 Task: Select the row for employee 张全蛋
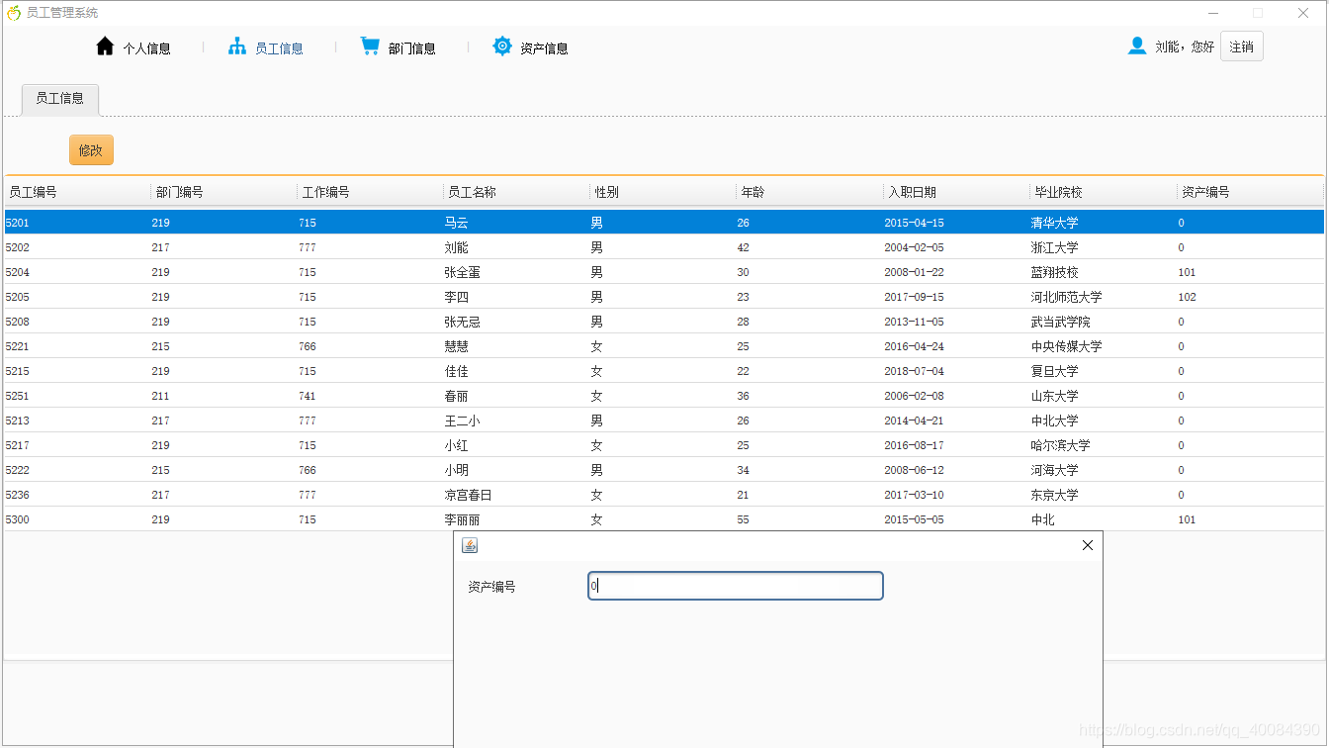point(664,272)
